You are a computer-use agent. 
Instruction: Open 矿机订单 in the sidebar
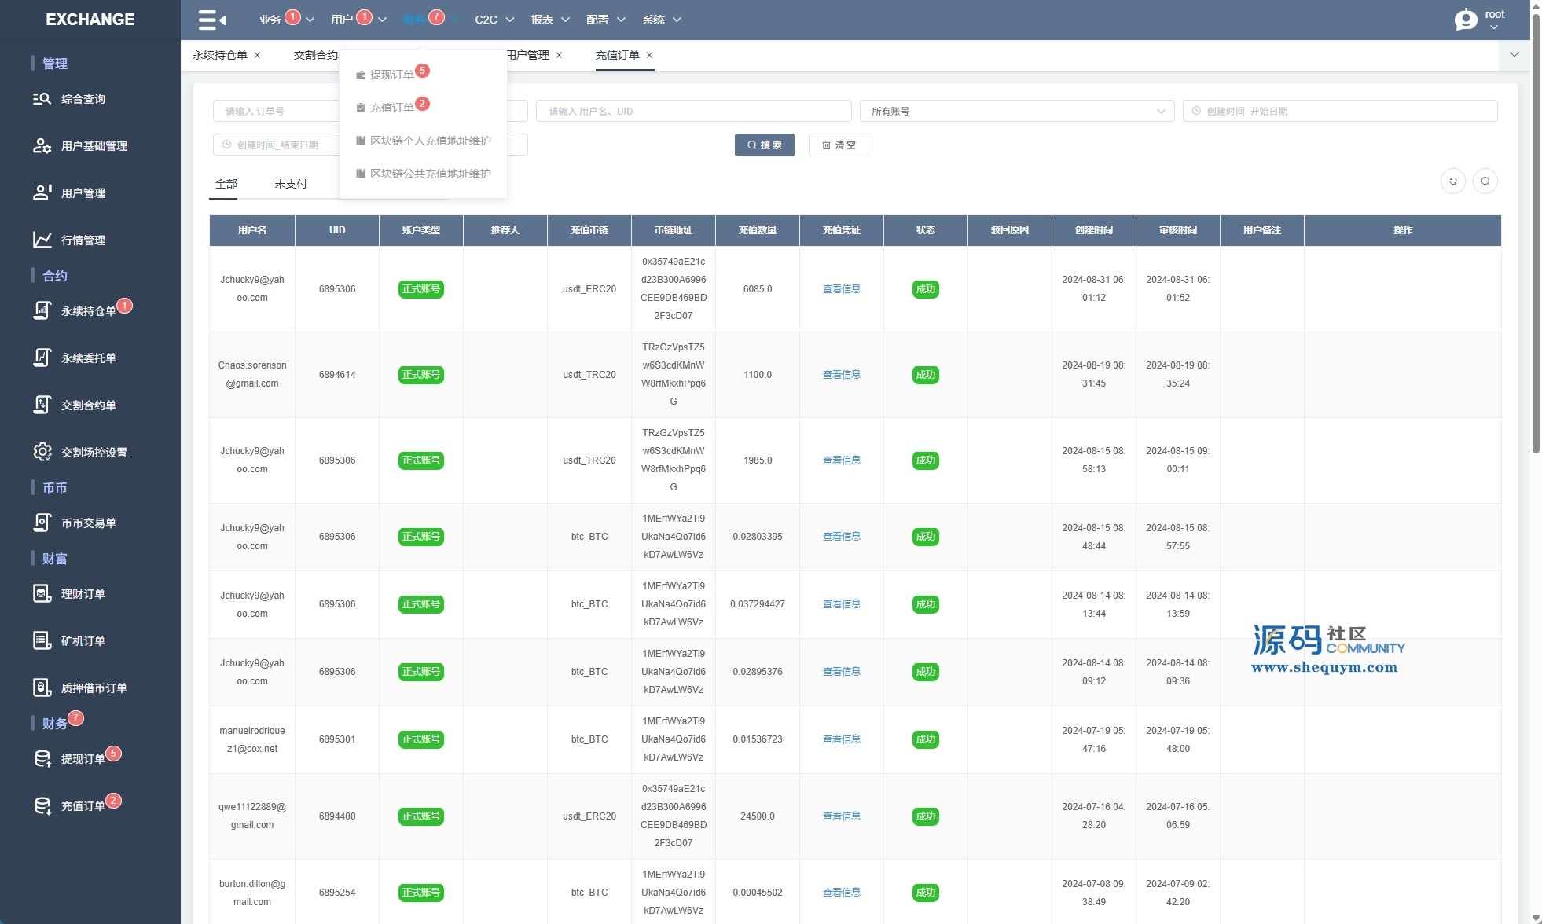pos(83,641)
